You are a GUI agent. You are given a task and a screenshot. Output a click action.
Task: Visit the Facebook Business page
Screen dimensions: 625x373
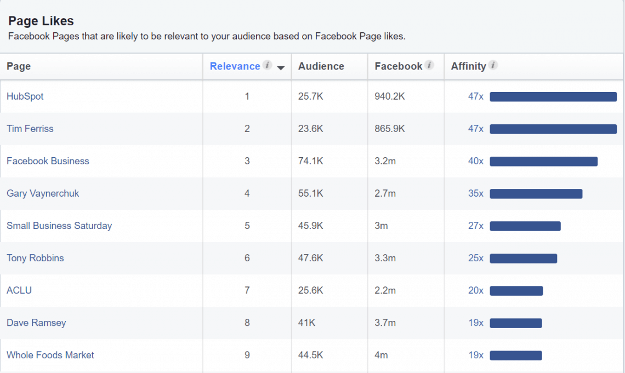[48, 161]
